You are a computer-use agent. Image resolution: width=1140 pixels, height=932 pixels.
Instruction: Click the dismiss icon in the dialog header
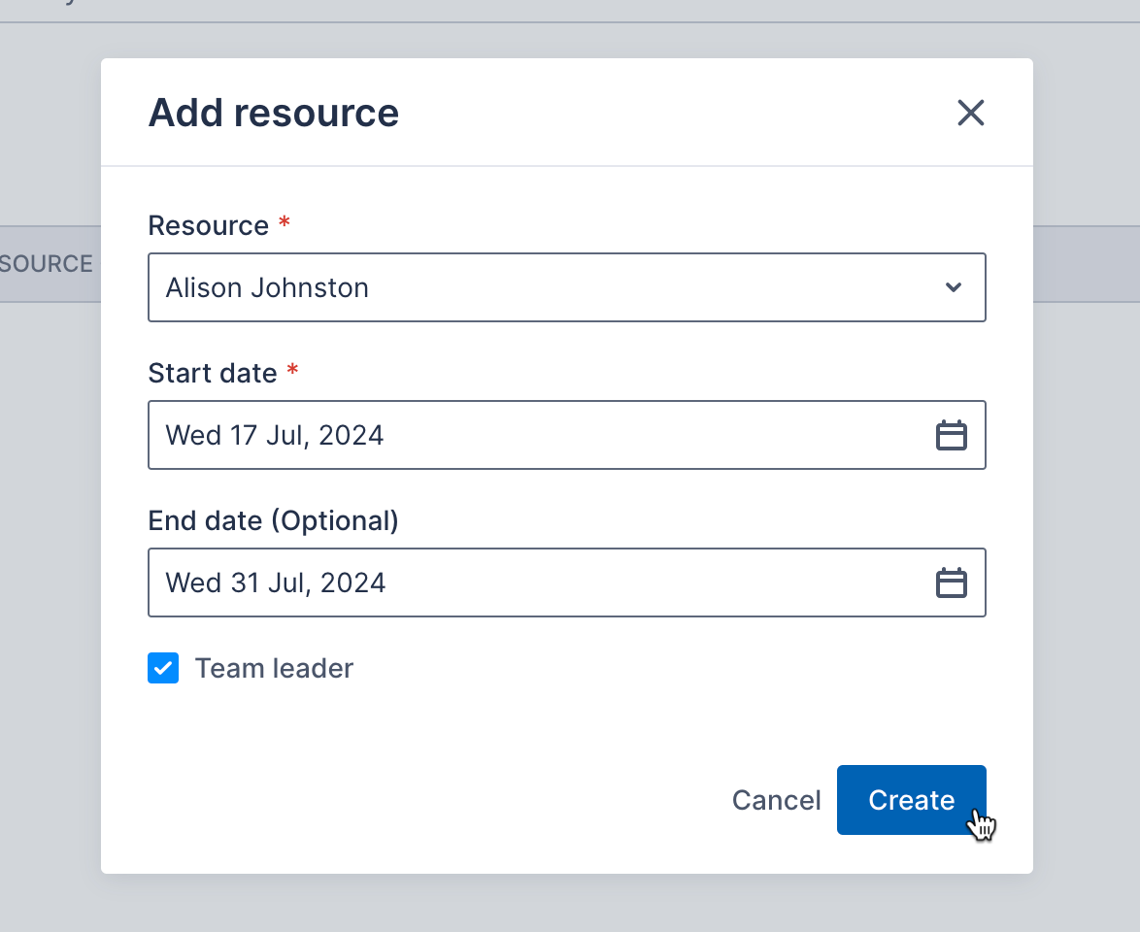(970, 113)
